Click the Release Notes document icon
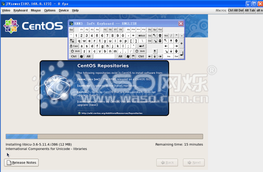The height and width of the screenshot is (172, 263). click(9, 163)
